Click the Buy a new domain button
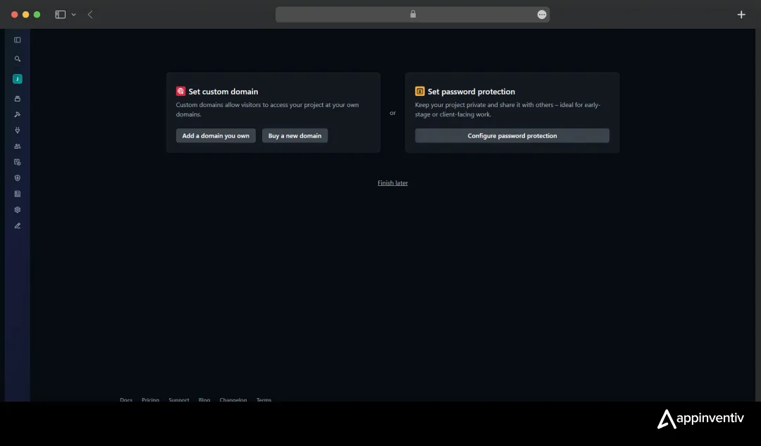 [x=295, y=135]
